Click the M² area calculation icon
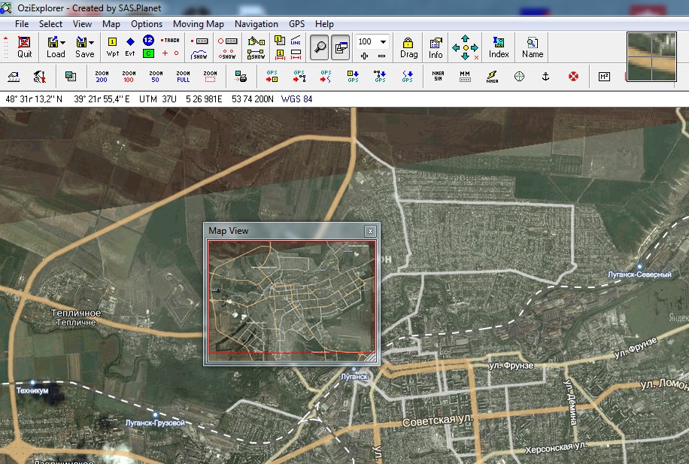 click(604, 76)
